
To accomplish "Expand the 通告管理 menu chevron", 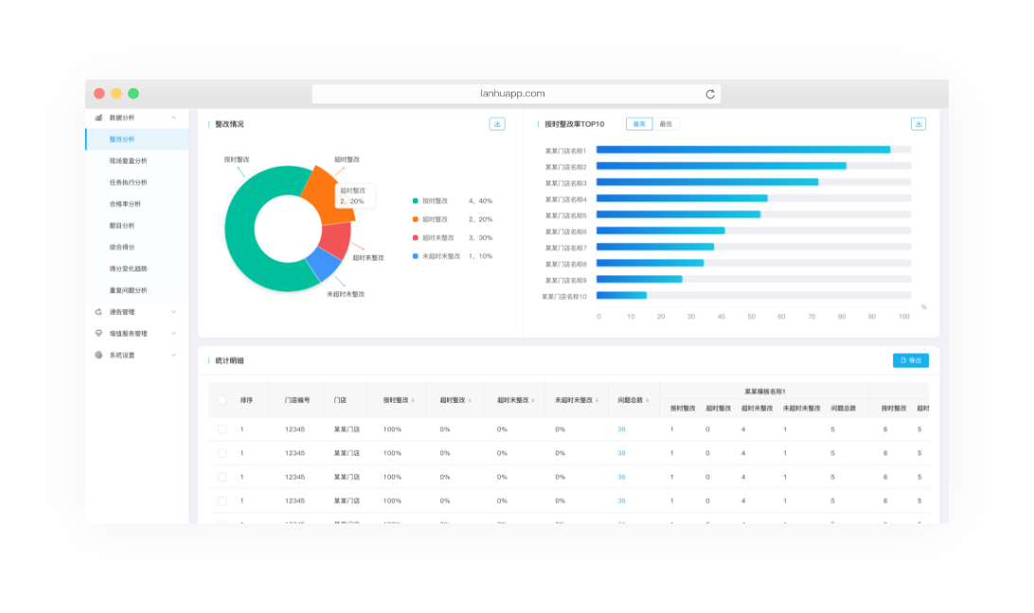I will point(173,312).
